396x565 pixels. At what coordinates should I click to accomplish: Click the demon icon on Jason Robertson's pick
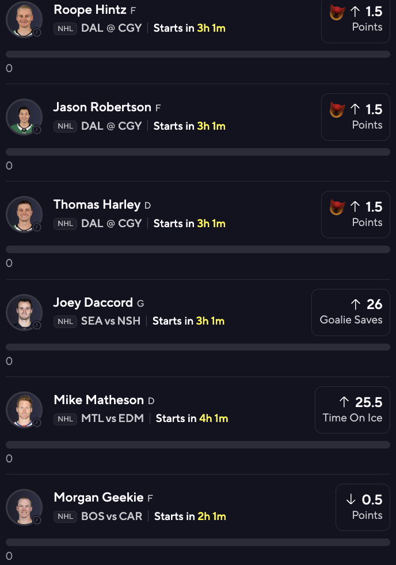click(337, 110)
